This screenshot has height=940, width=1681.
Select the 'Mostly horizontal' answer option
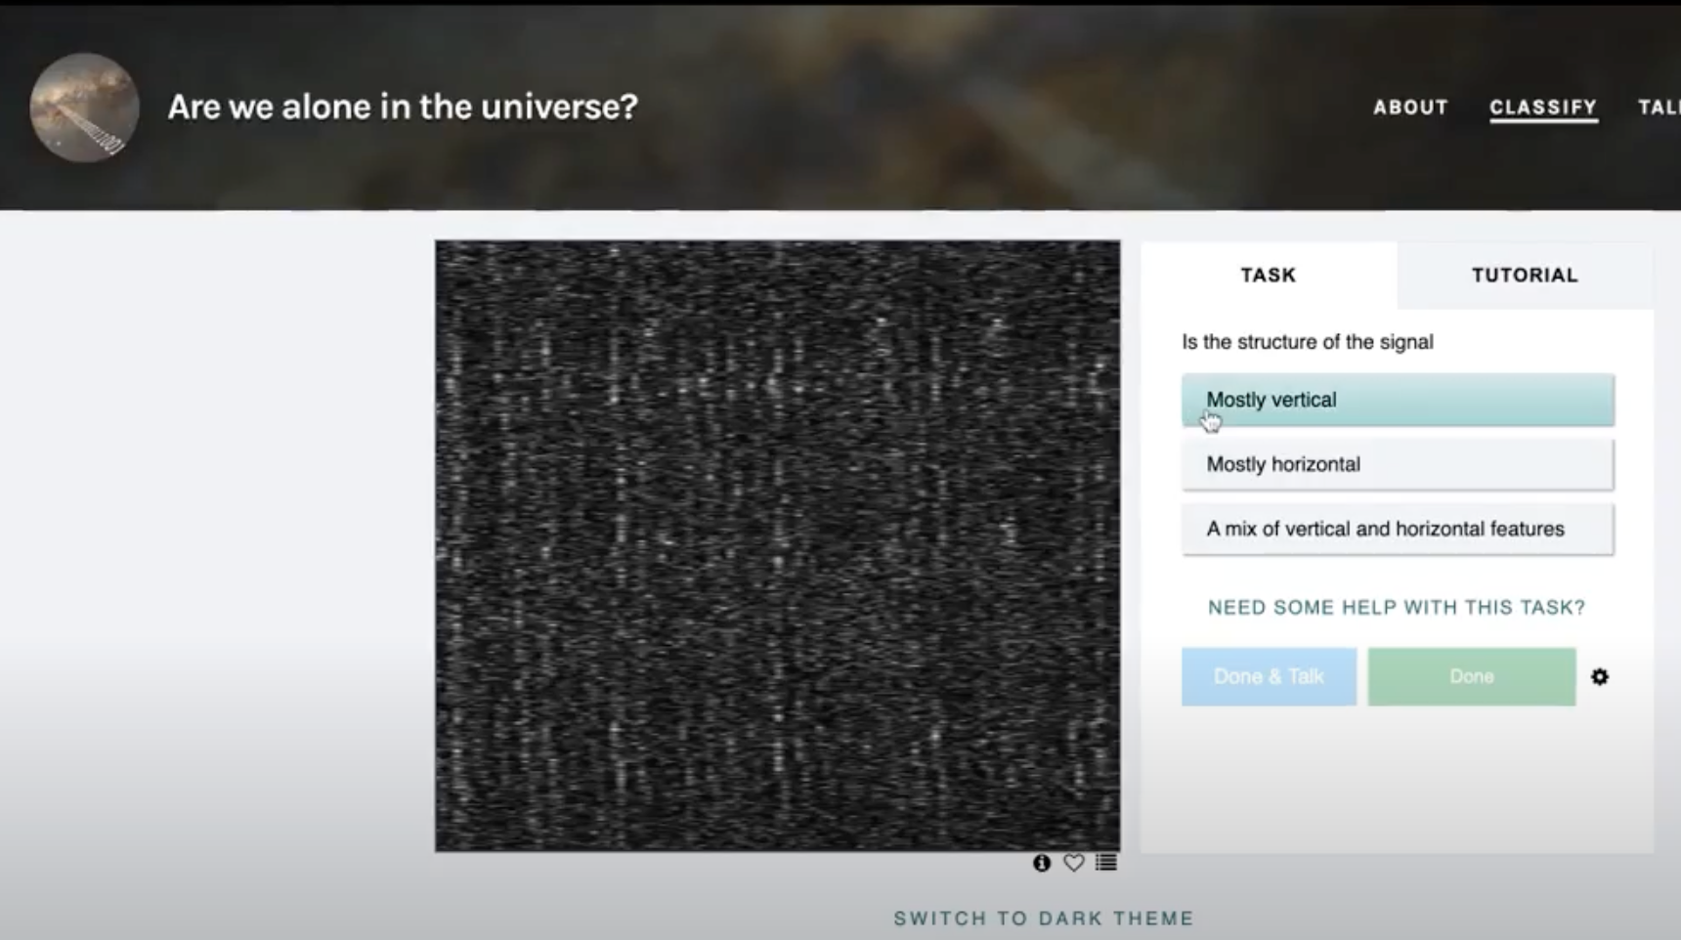[1396, 464]
